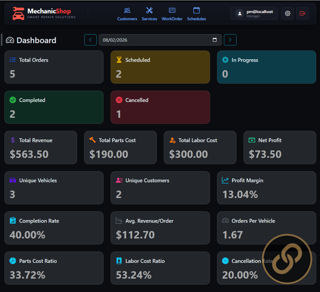Click the 08/02/2026 date input field
The image size is (320, 292).
coord(160,40)
